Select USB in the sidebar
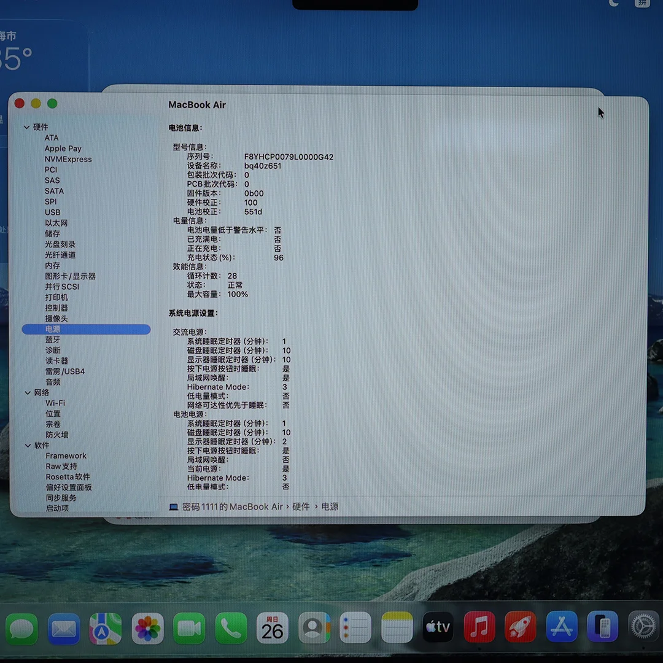The height and width of the screenshot is (663, 663). (52, 212)
